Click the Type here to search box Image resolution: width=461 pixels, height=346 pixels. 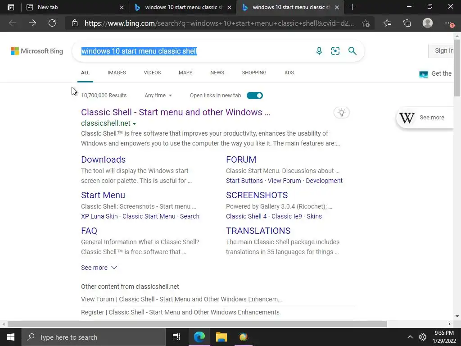pyautogui.click(x=94, y=337)
